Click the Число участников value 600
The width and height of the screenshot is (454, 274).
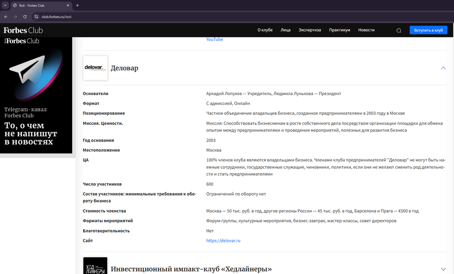(210, 184)
